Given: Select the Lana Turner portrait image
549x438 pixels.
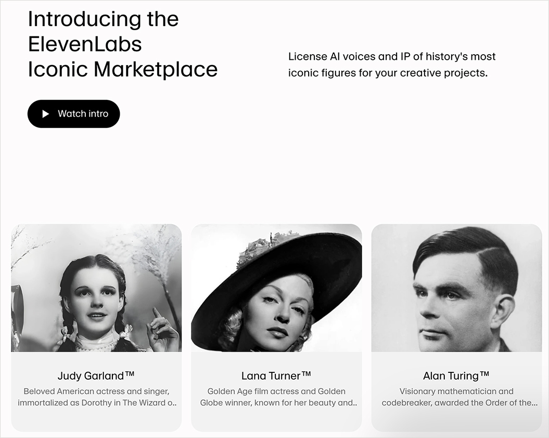Looking at the screenshot, I should 277,287.
